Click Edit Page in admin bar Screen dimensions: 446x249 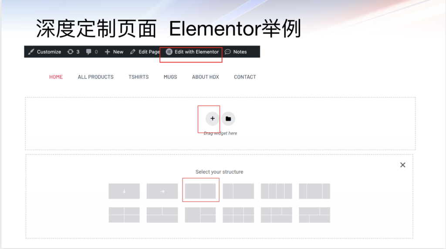145,52
